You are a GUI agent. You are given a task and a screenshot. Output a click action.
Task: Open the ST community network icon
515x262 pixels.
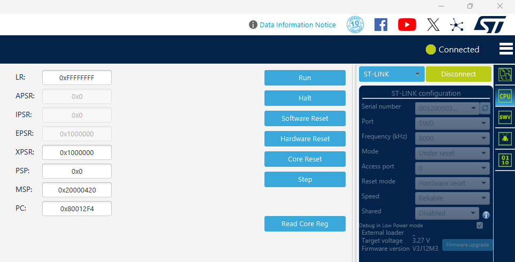pyautogui.click(x=457, y=25)
